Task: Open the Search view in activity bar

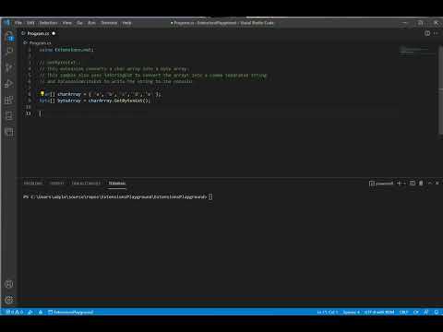Action: (x=9, y=51)
